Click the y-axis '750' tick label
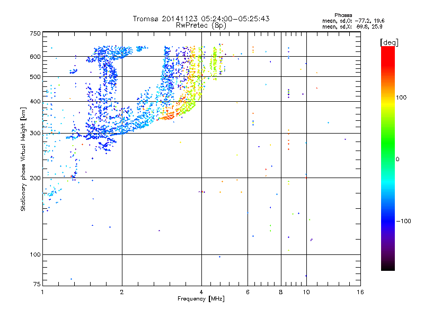The height and width of the screenshot is (318, 424). point(35,33)
